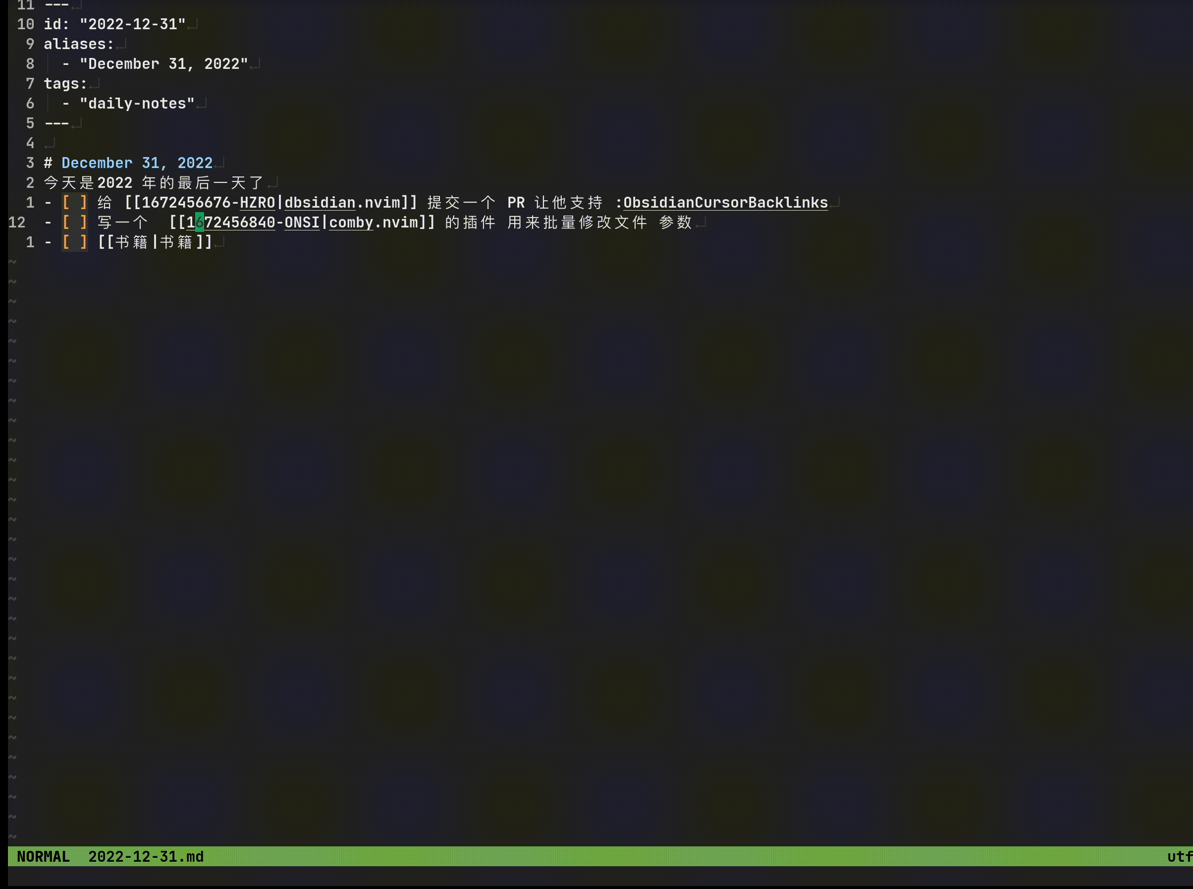Click the current line number 12 in gutter
The height and width of the screenshot is (889, 1193).
coord(17,222)
